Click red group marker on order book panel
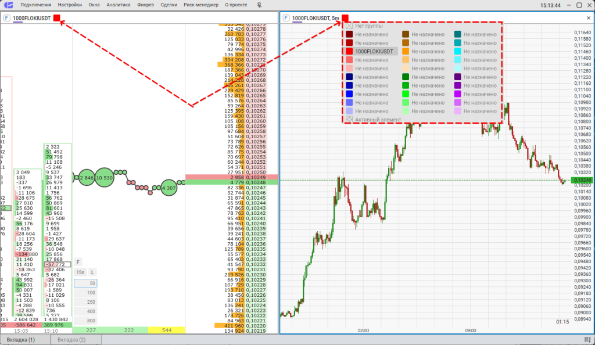Screen dimensions: 595x345 click(56, 18)
